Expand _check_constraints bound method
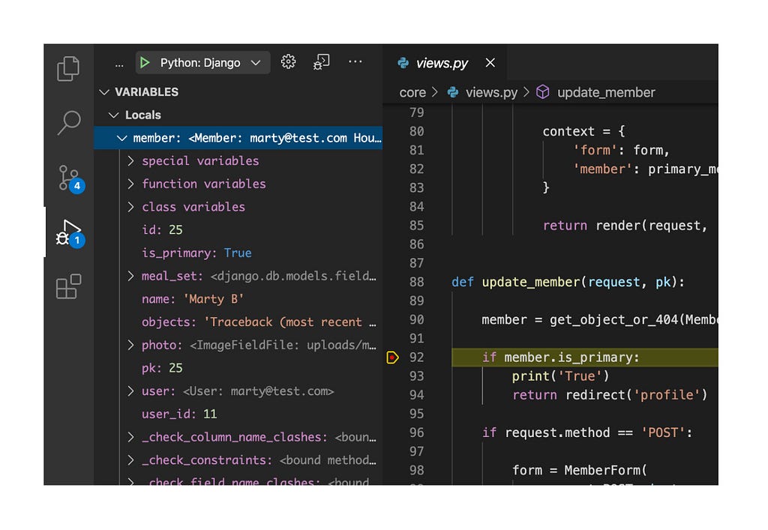 tap(130, 460)
